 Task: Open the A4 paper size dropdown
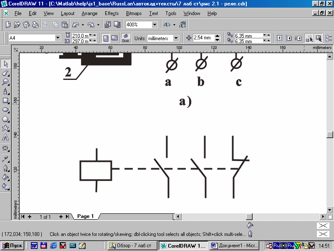tap(58, 38)
